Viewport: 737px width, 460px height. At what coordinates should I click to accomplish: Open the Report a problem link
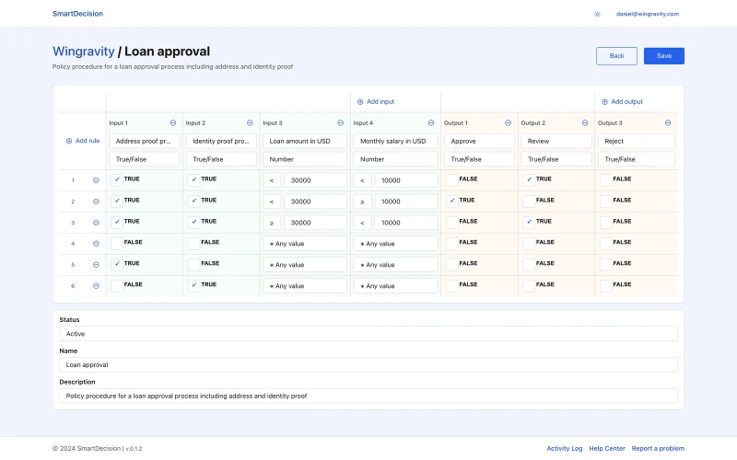pos(658,448)
